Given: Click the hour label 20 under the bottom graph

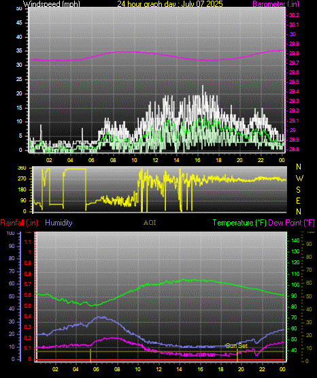Looking at the screenshot, I should coord(241,369).
